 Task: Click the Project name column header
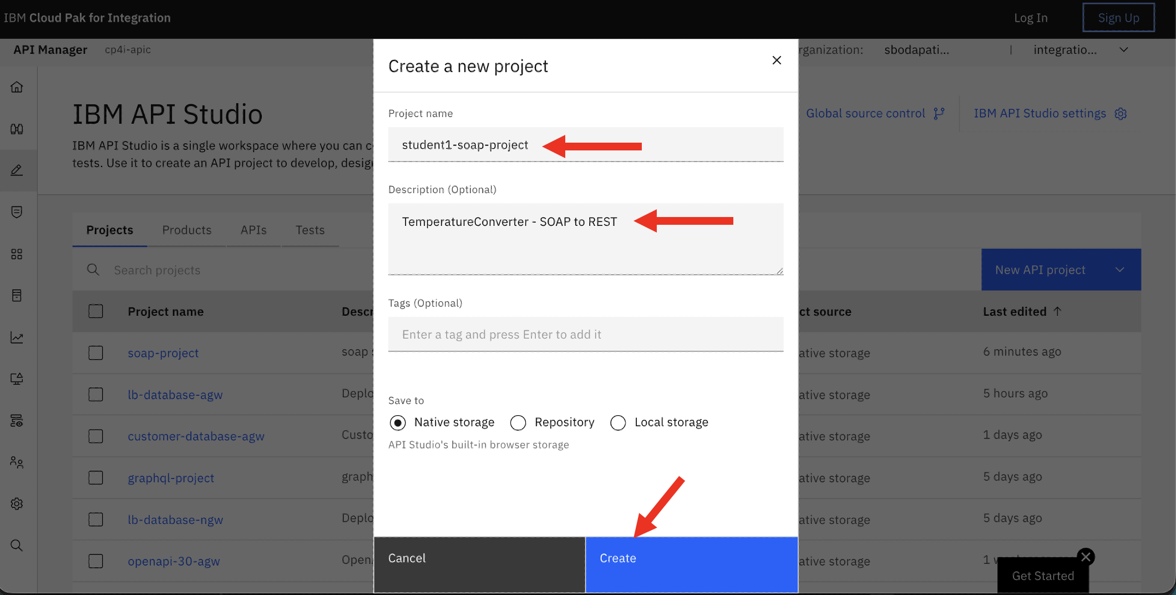(165, 311)
